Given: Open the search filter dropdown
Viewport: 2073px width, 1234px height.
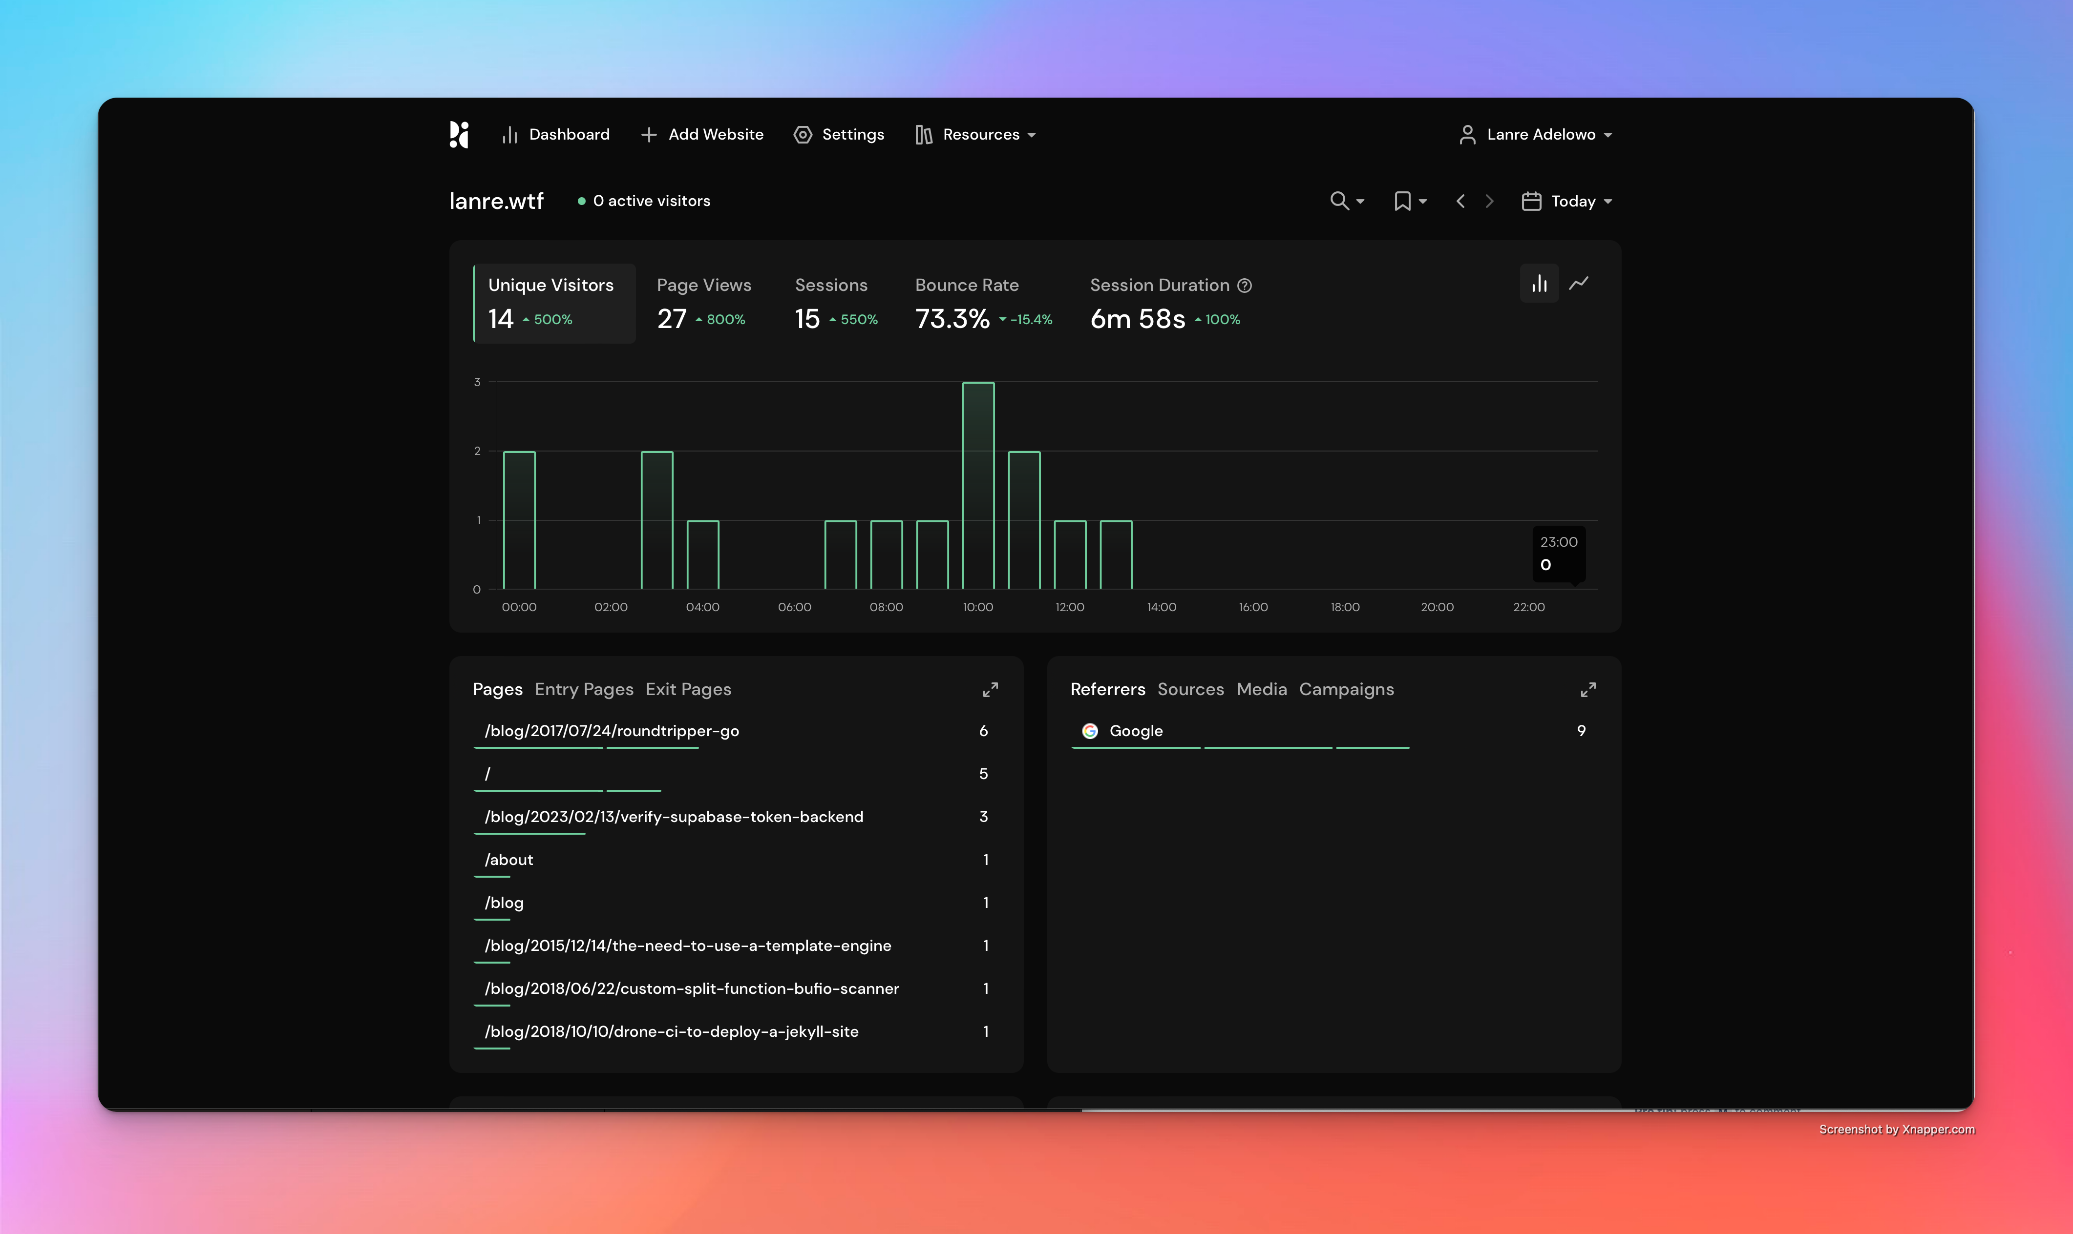Looking at the screenshot, I should (x=1347, y=201).
